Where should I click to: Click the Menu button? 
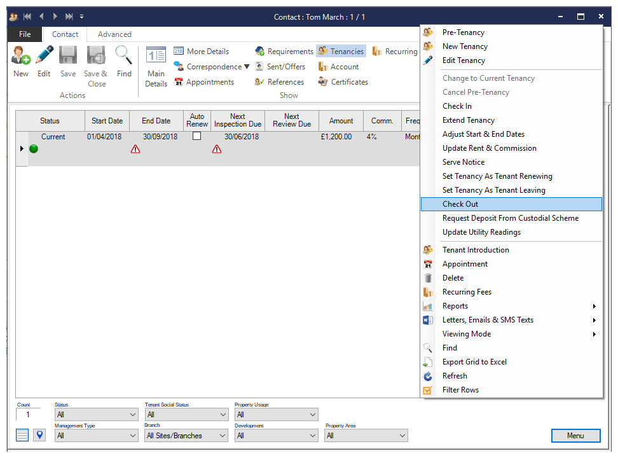(575, 436)
